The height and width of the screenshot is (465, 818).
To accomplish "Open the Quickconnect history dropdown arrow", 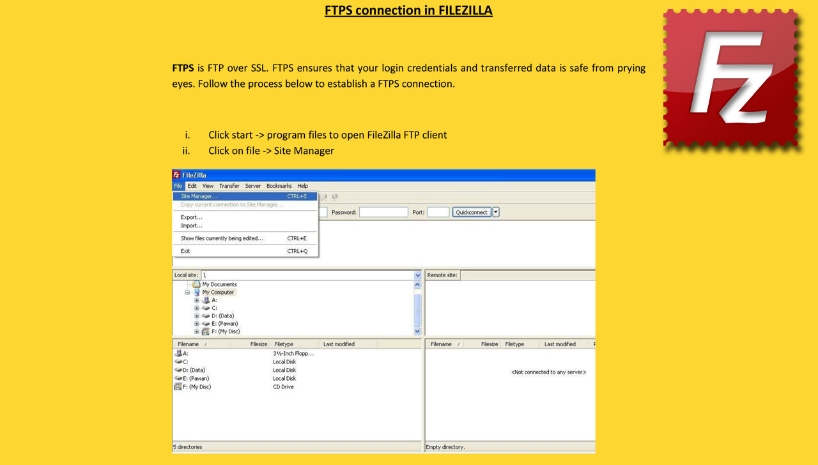I will coord(496,212).
